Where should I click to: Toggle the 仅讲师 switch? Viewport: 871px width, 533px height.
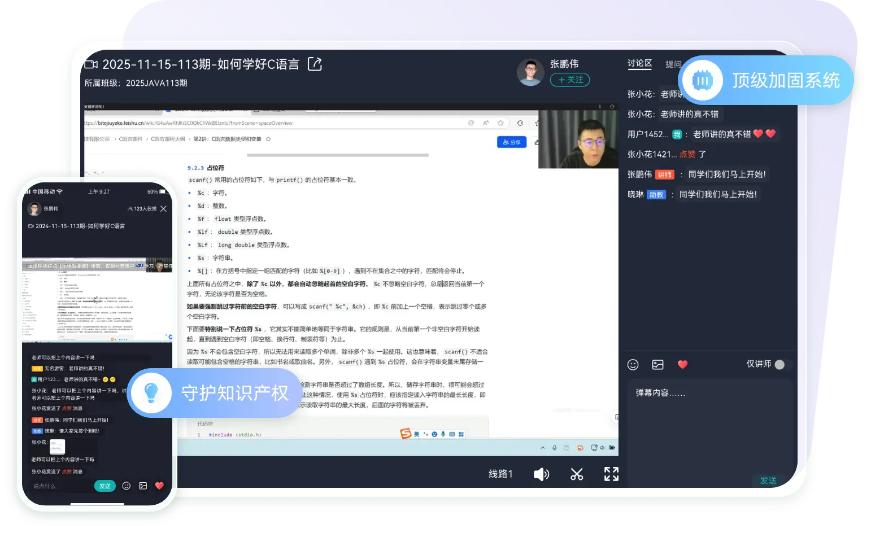click(x=779, y=365)
